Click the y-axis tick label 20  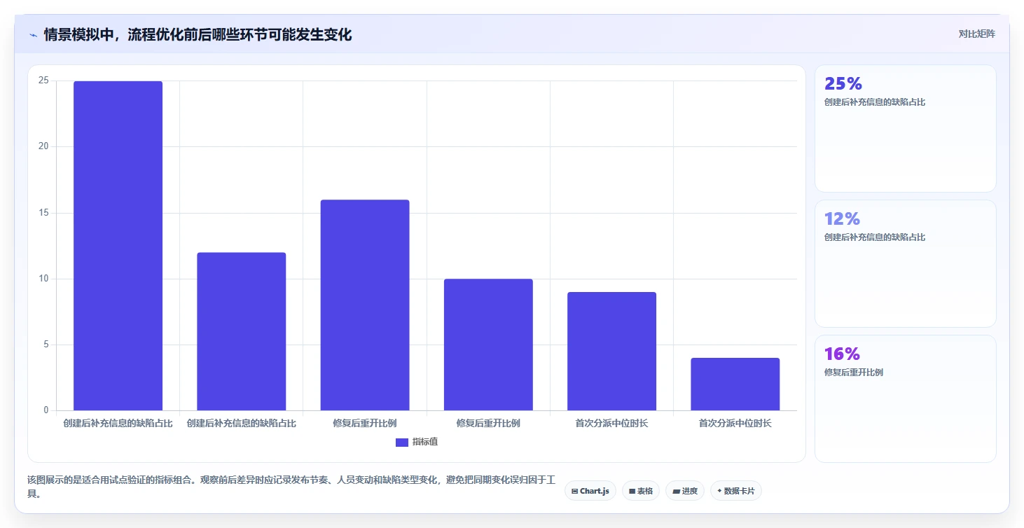click(43, 146)
